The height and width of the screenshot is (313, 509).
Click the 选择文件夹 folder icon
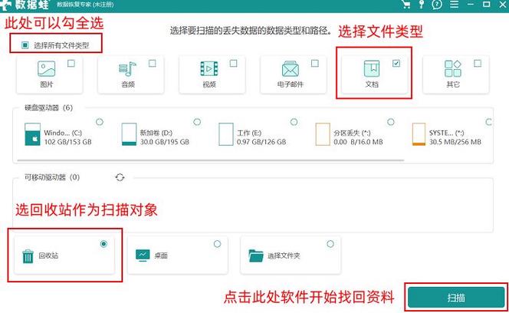coord(256,255)
